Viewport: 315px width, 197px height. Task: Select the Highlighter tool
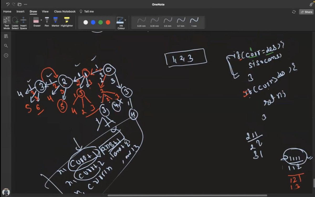67,22
